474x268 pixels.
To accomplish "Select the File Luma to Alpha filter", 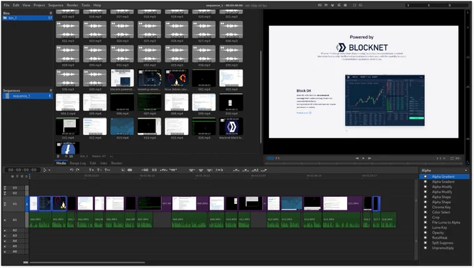I will click(446, 223).
